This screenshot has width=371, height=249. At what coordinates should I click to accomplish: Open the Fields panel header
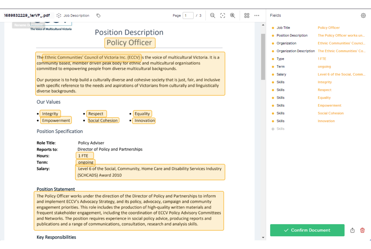point(275,15)
